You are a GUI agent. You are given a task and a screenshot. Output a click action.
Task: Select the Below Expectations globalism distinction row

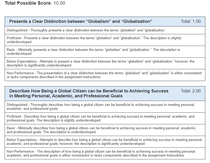105,63
